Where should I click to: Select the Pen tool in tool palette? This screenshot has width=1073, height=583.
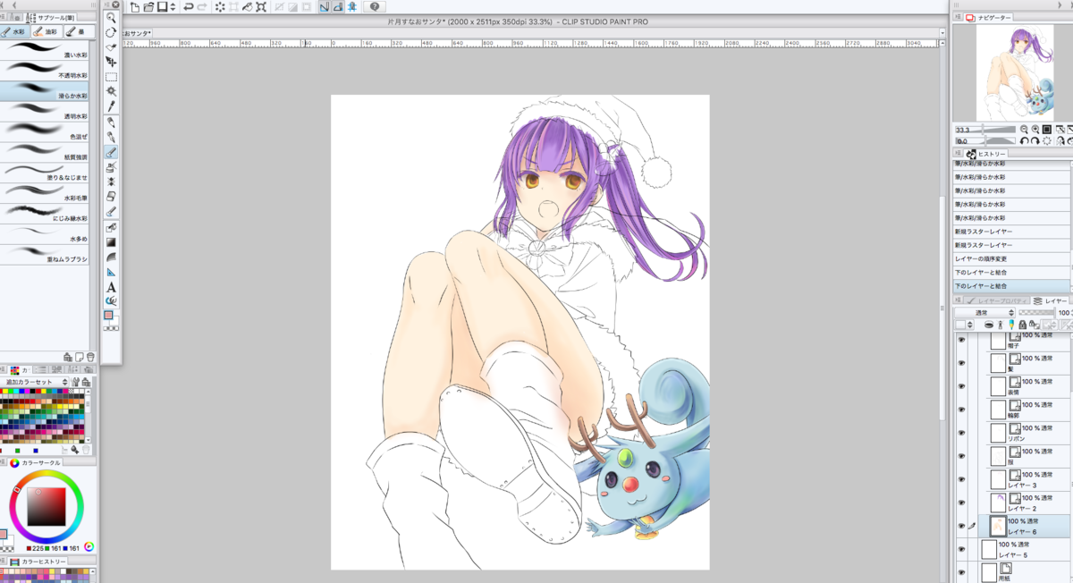coord(111,122)
